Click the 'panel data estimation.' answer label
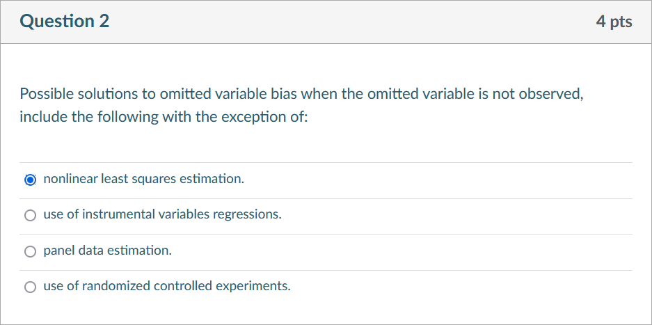 (107, 251)
